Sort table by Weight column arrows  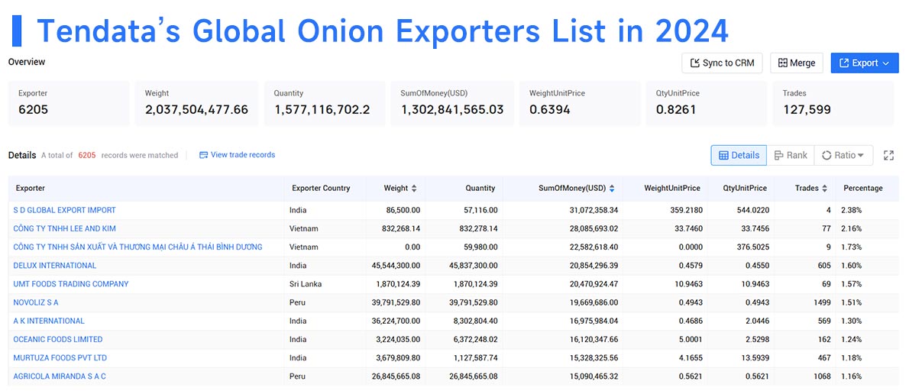413,189
